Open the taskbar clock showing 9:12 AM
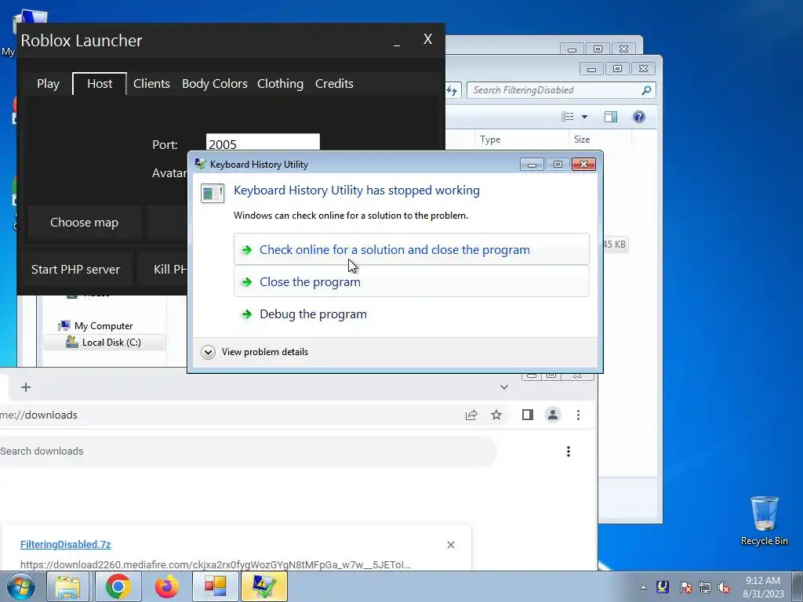 click(763, 586)
